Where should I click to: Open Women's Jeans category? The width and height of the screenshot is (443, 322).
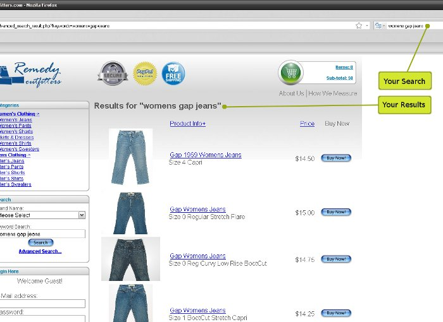(16, 120)
